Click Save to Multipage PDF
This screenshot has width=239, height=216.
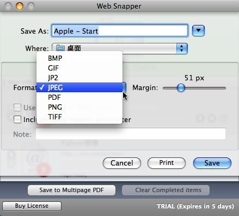(x=71, y=190)
